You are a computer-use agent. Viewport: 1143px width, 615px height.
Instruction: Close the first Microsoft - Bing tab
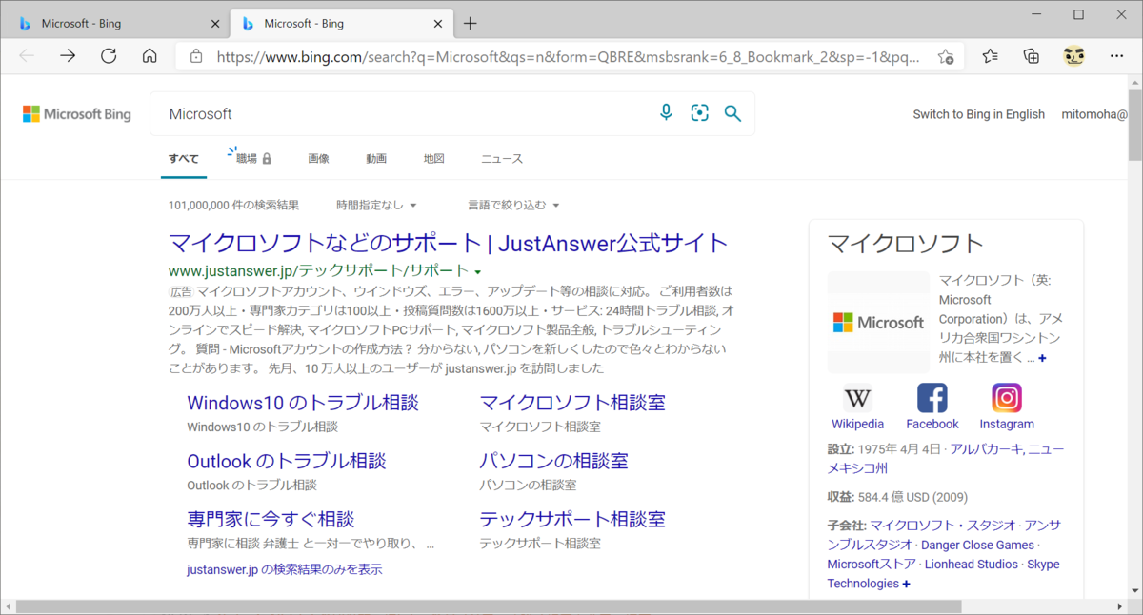[x=215, y=24]
